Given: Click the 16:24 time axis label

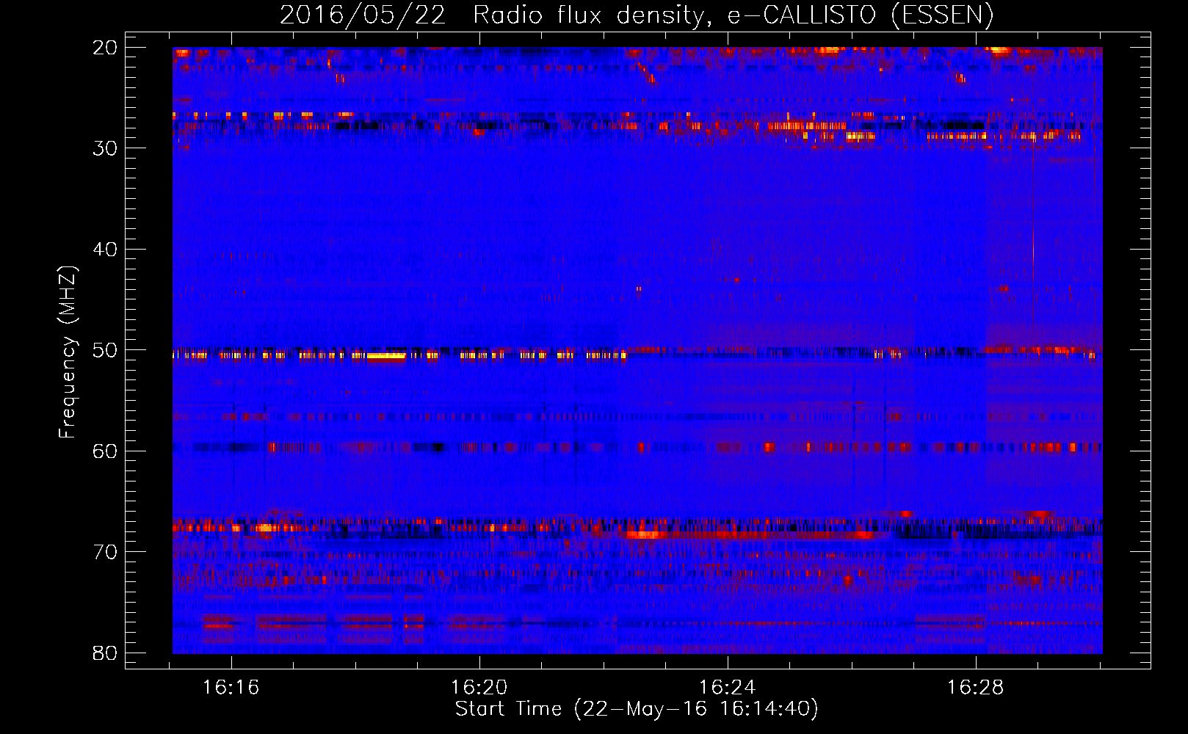Looking at the screenshot, I should coord(727,688).
